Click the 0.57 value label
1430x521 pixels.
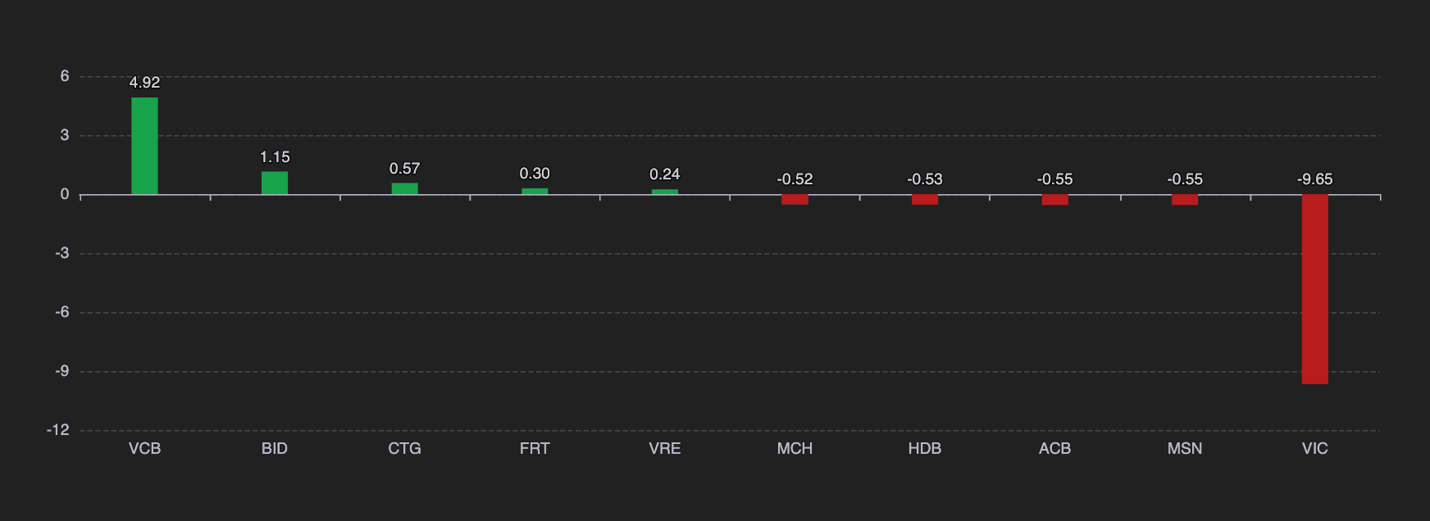(404, 169)
